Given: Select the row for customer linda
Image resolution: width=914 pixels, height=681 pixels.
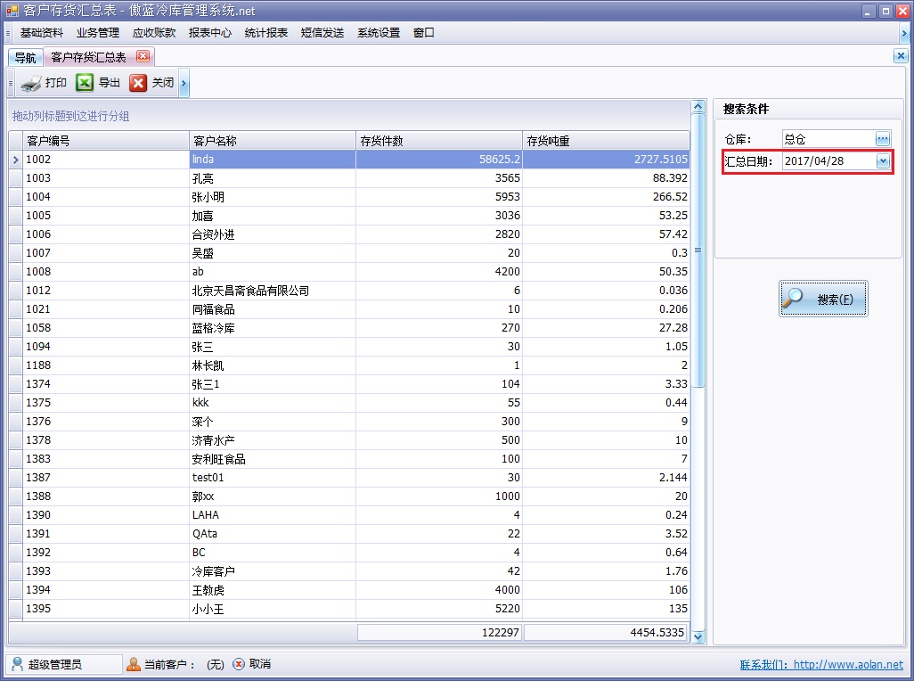Looking at the screenshot, I should tap(267, 159).
